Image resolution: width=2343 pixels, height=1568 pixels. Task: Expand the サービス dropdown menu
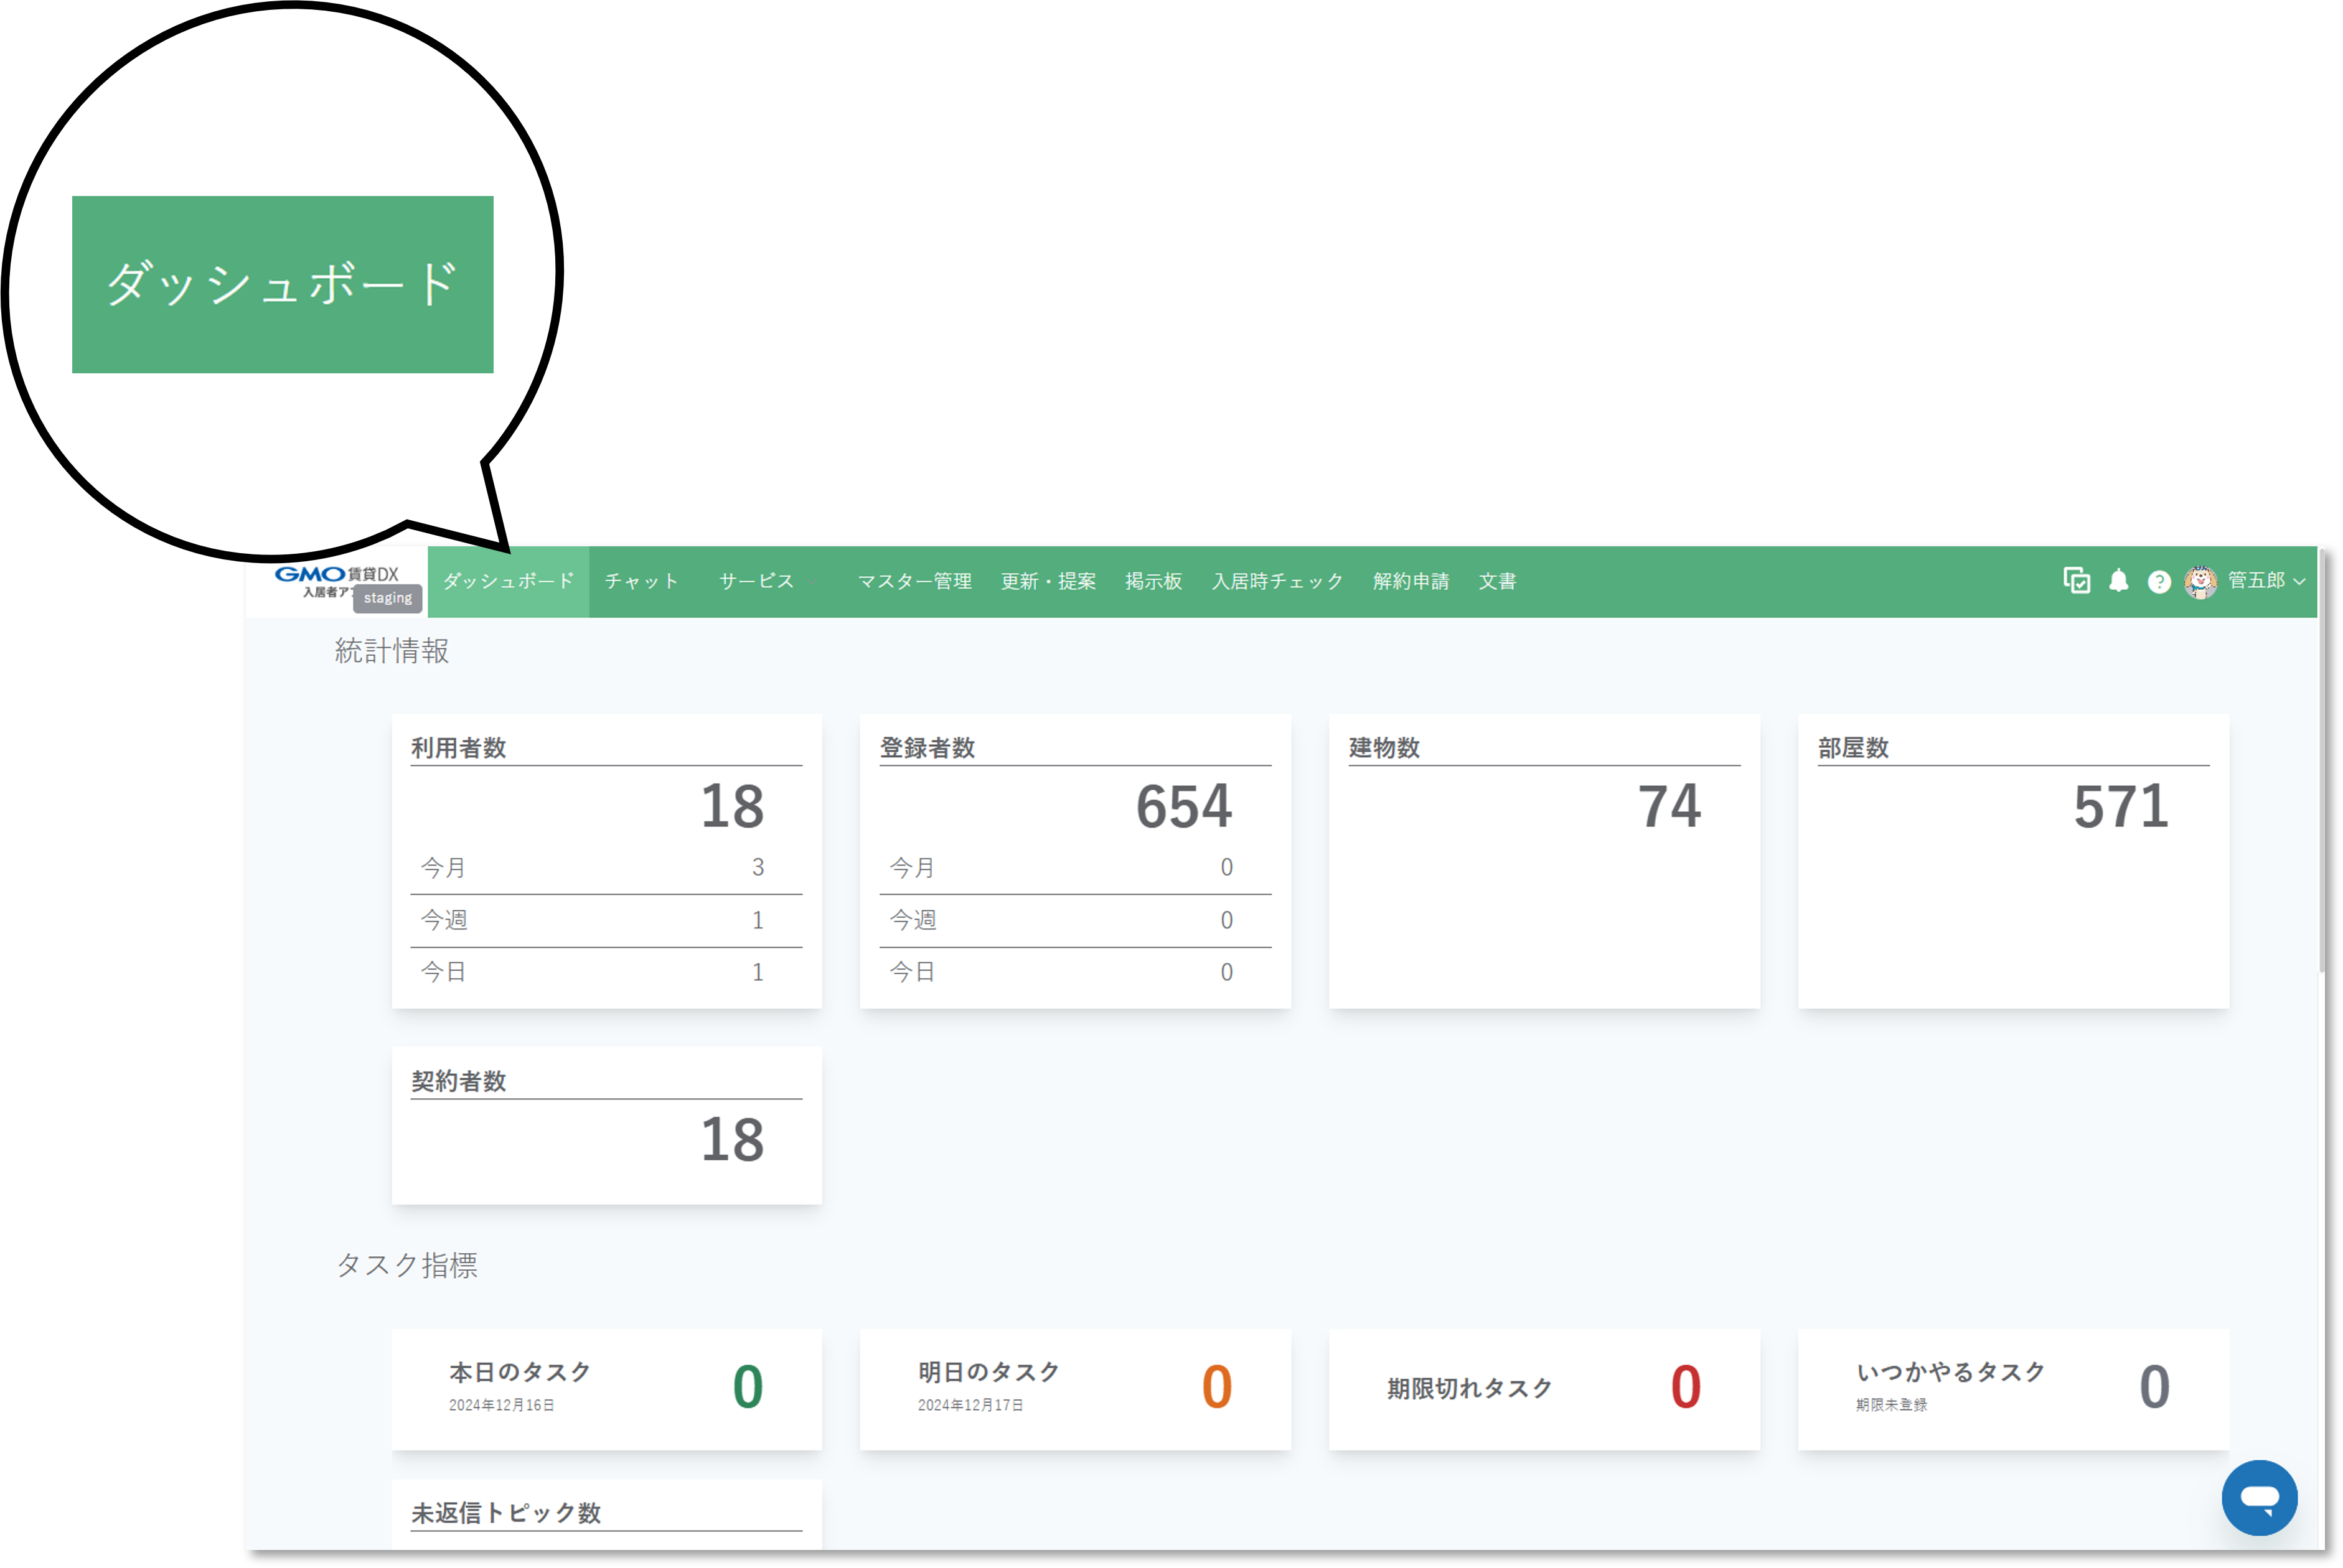pos(765,581)
